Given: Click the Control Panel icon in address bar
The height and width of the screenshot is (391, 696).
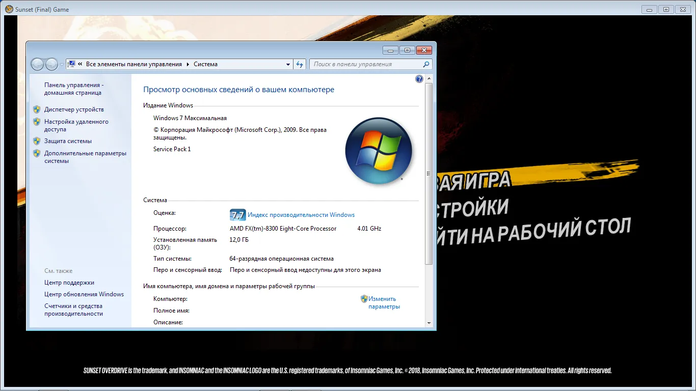Looking at the screenshot, I should click(71, 64).
